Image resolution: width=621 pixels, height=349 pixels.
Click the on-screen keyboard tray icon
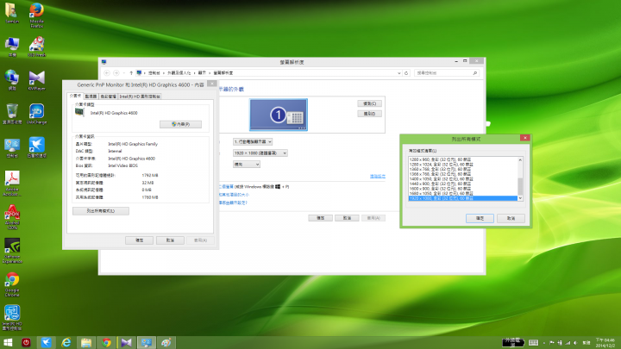pyautogui.click(x=534, y=343)
